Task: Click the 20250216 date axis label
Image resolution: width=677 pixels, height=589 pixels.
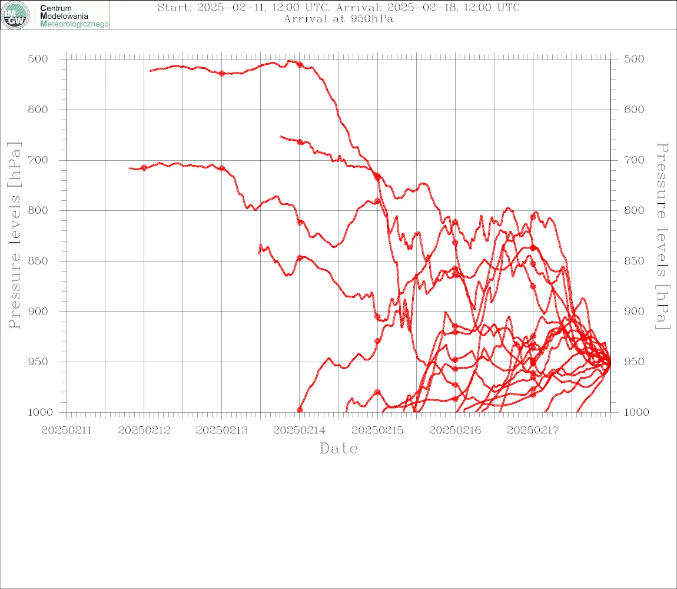Action: pyautogui.click(x=456, y=431)
